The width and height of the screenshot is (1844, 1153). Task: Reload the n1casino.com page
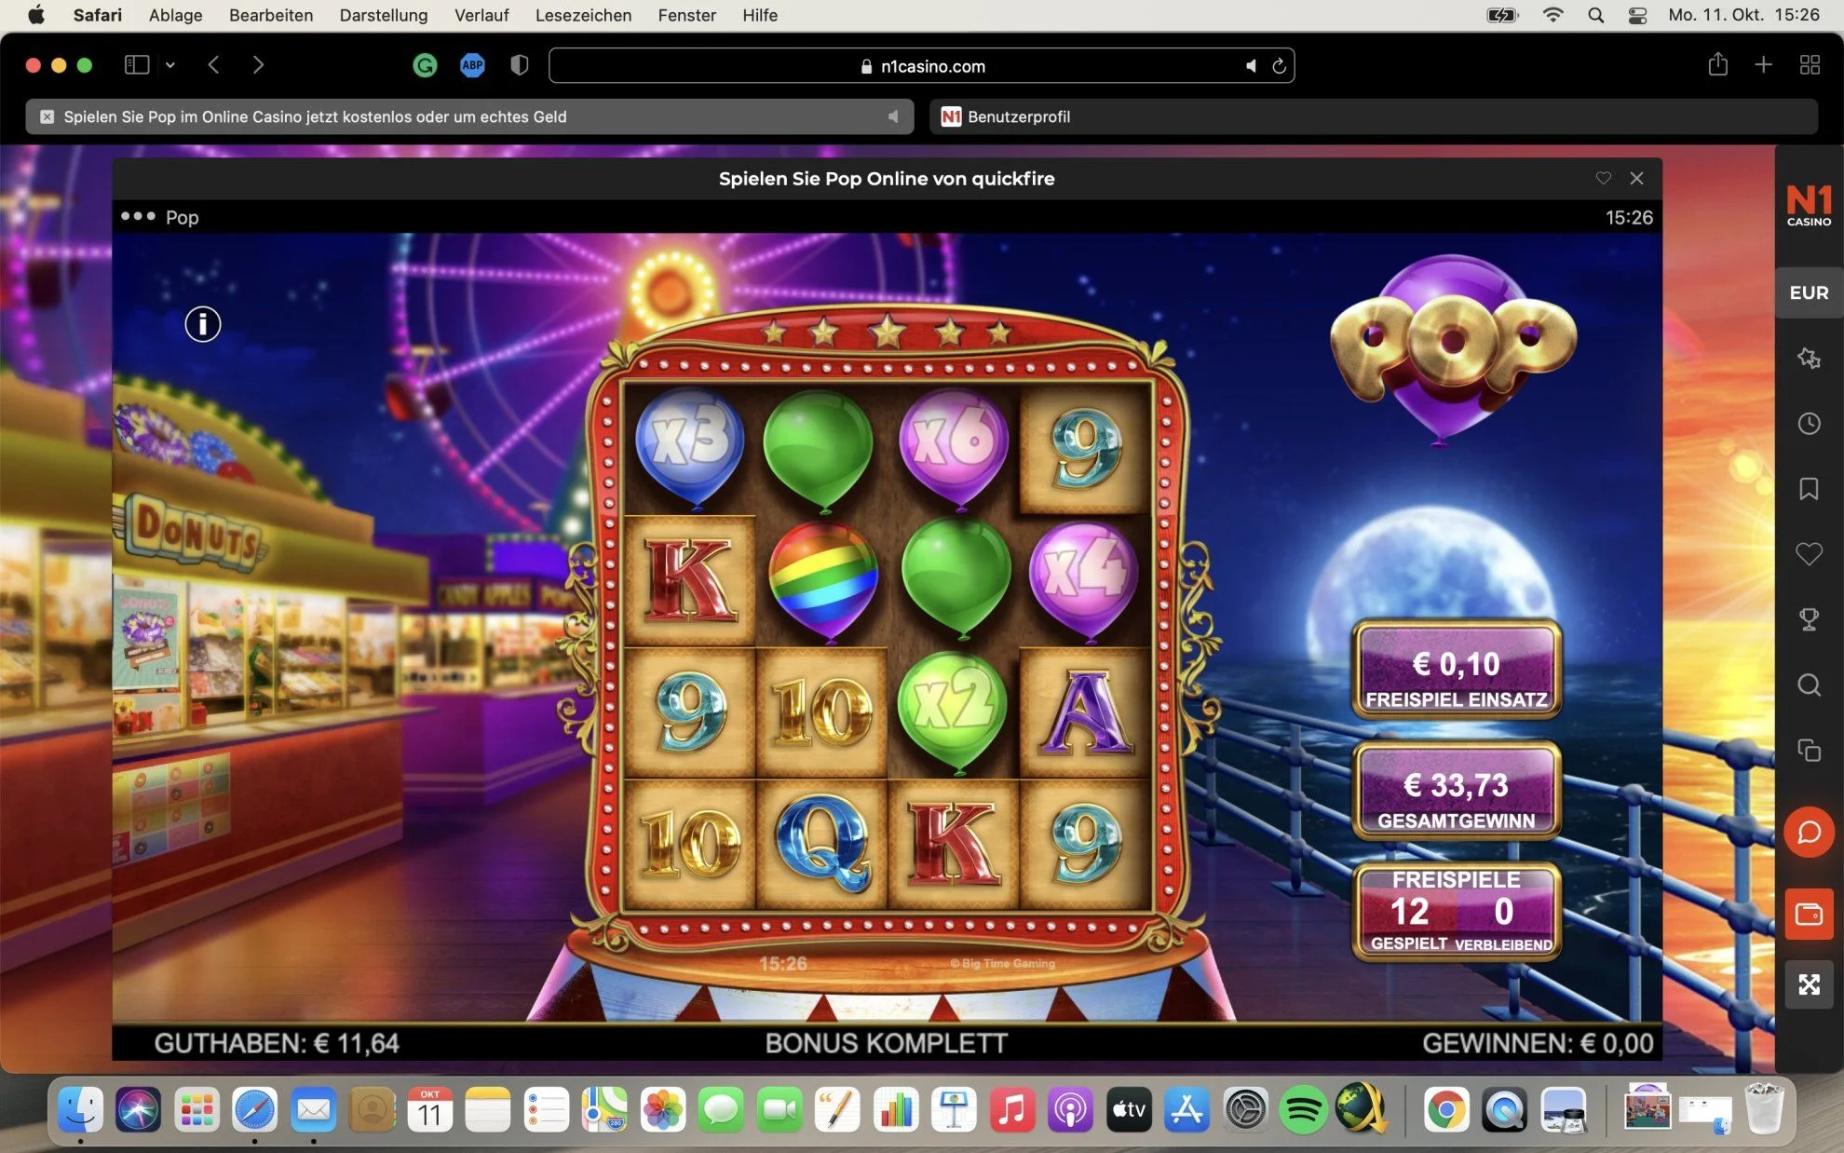1279,66
